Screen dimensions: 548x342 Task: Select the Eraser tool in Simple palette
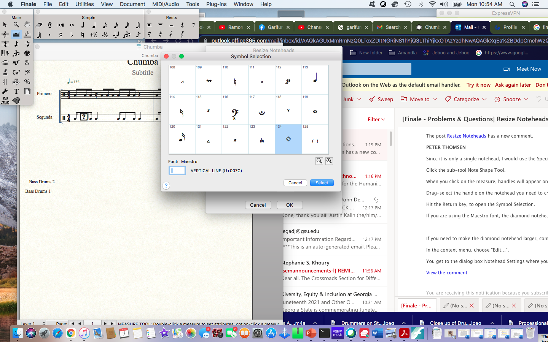point(39,25)
